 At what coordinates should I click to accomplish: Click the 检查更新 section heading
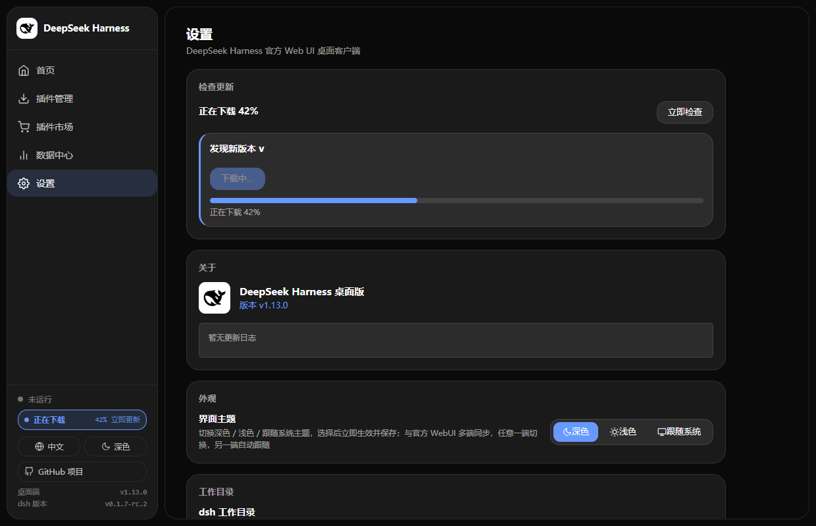pyautogui.click(x=217, y=87)
